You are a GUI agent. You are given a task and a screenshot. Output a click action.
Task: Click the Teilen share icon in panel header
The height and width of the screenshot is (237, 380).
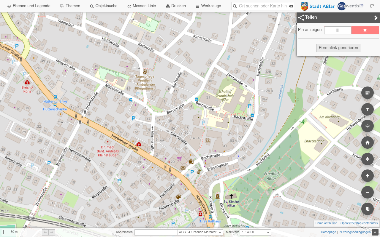(x=301, y=18)
